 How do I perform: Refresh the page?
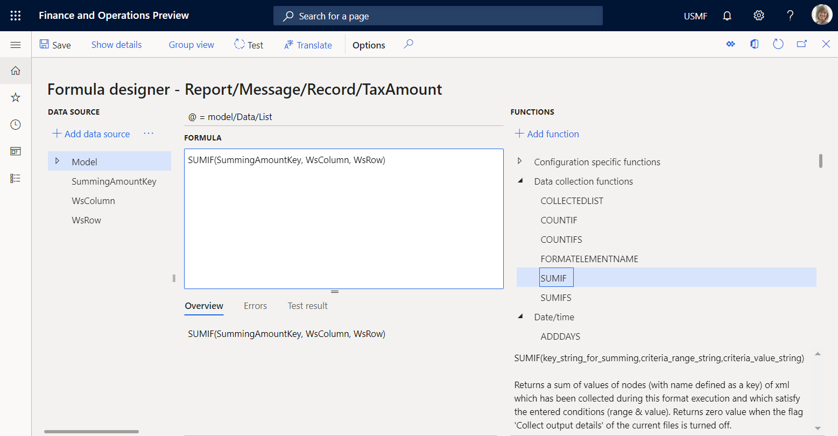(x=778, y=44)
